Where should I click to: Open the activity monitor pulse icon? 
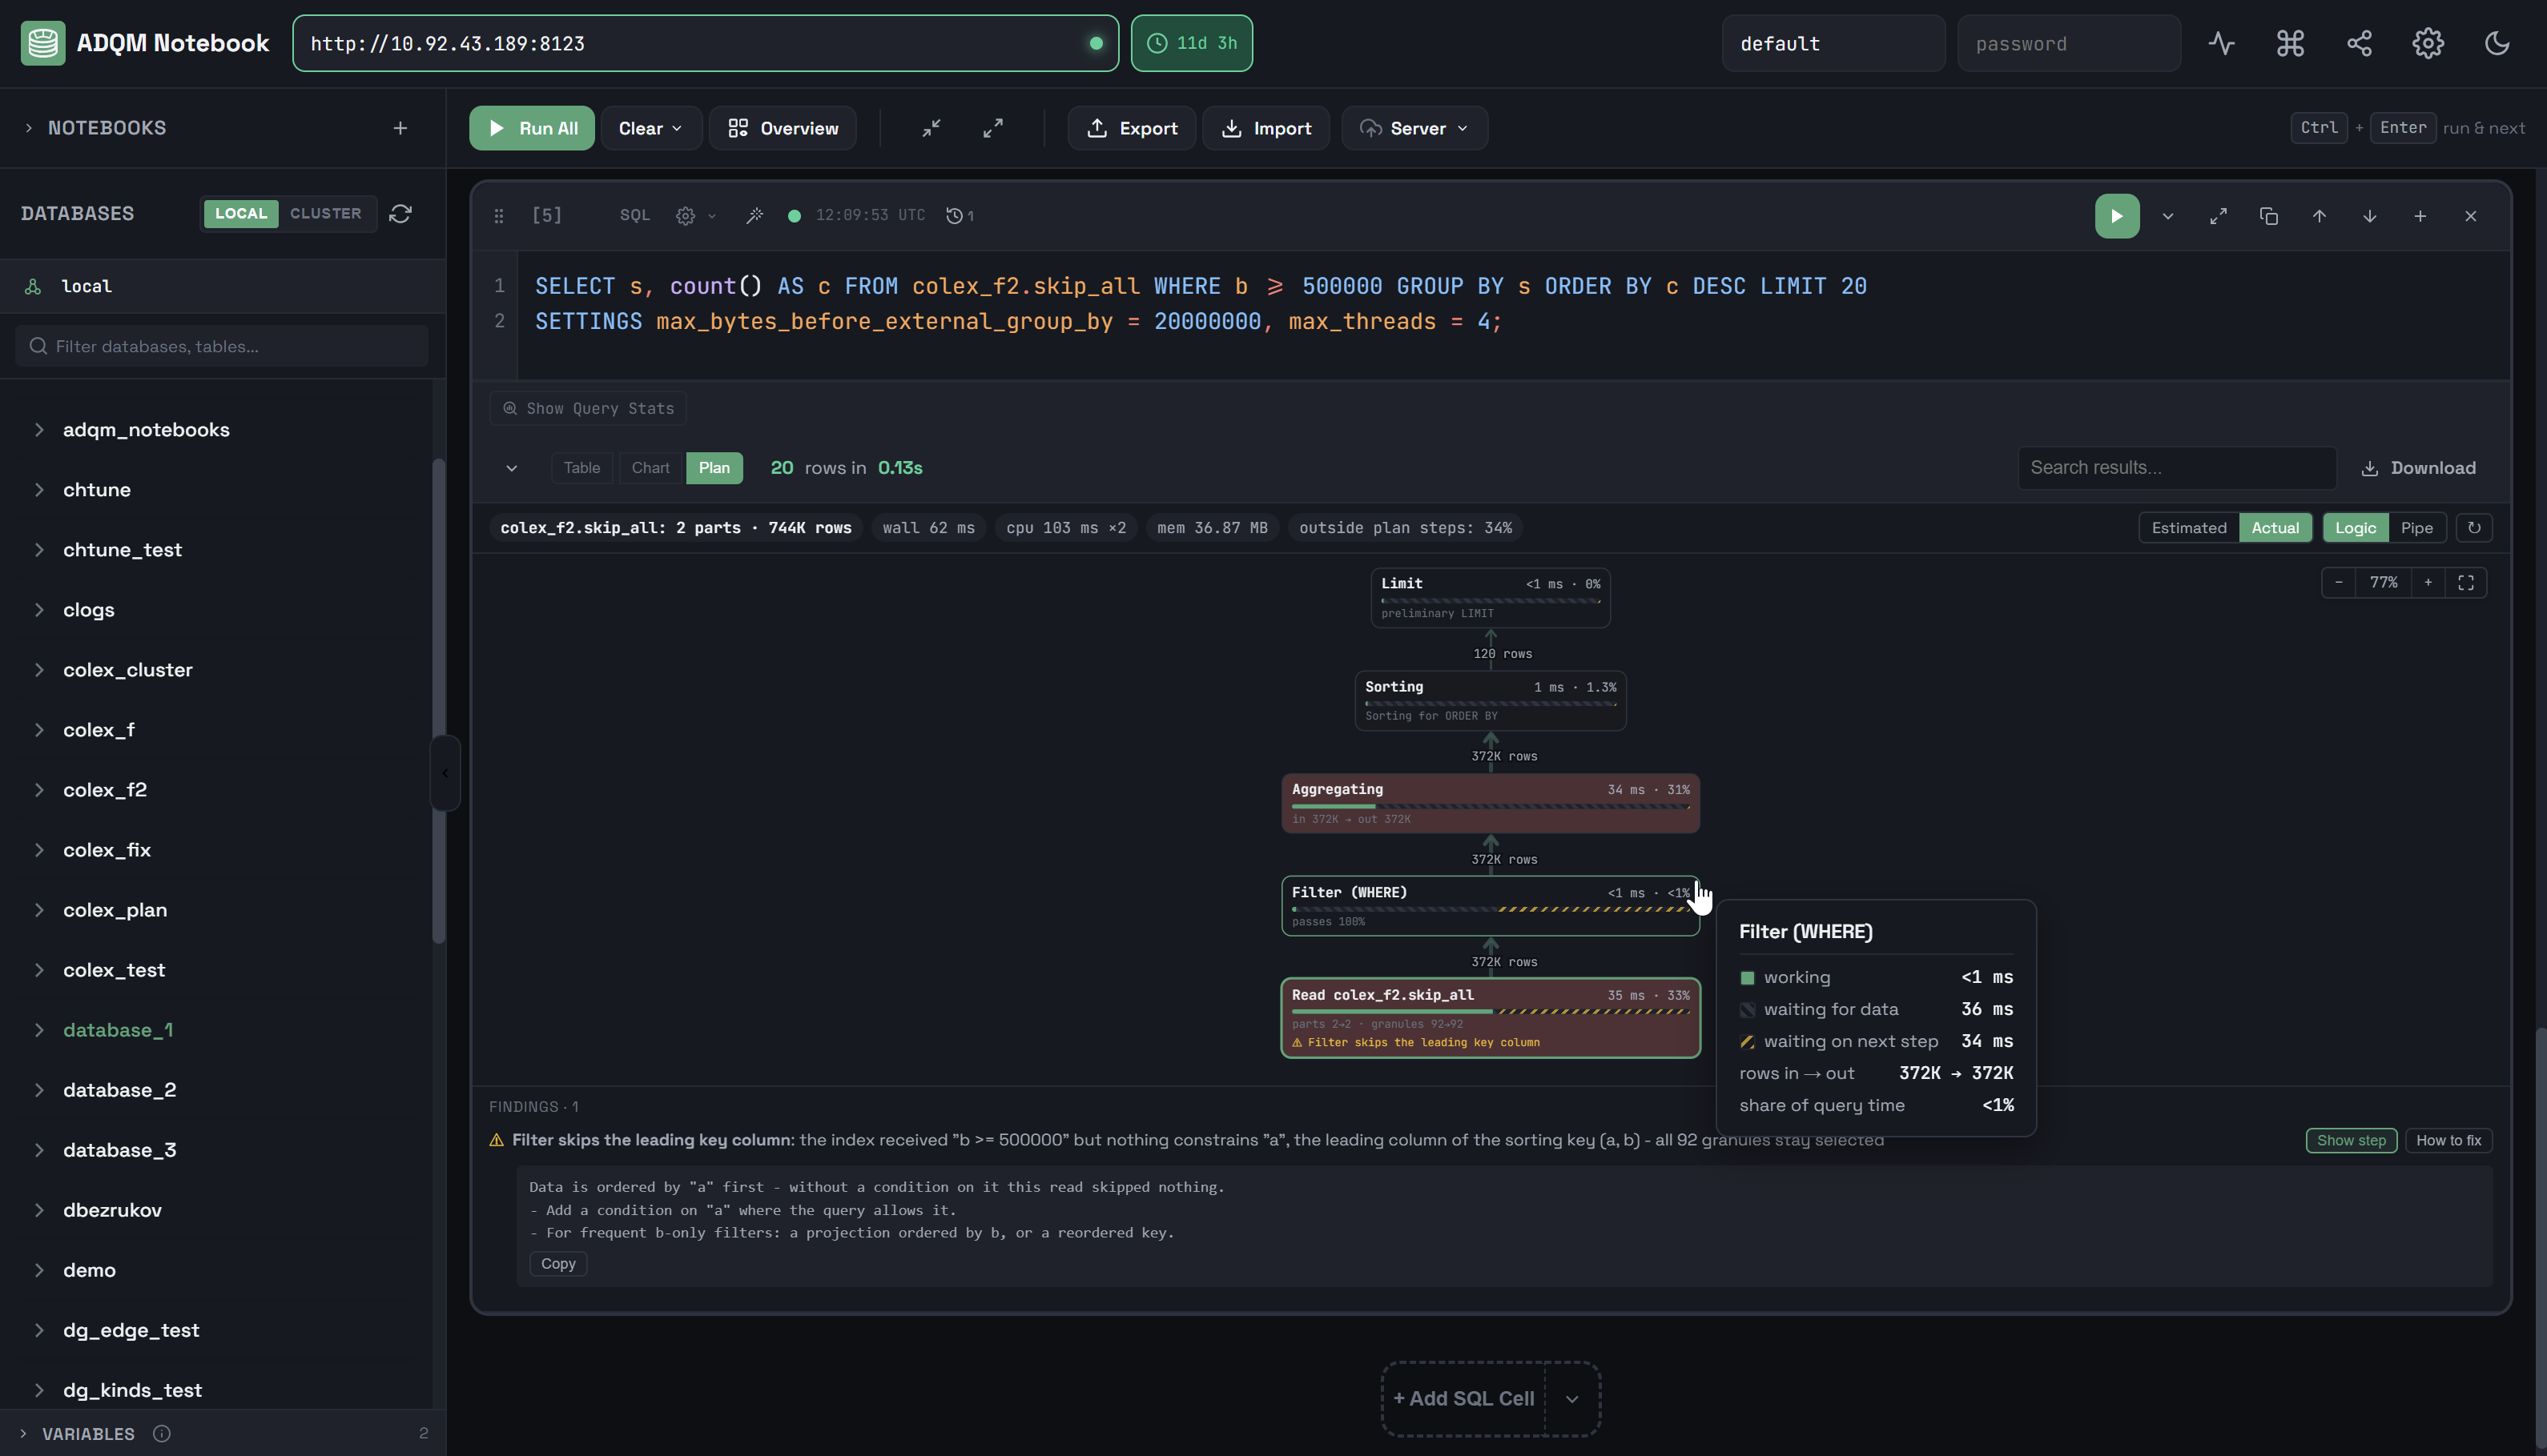click(x=2221, y=43)
